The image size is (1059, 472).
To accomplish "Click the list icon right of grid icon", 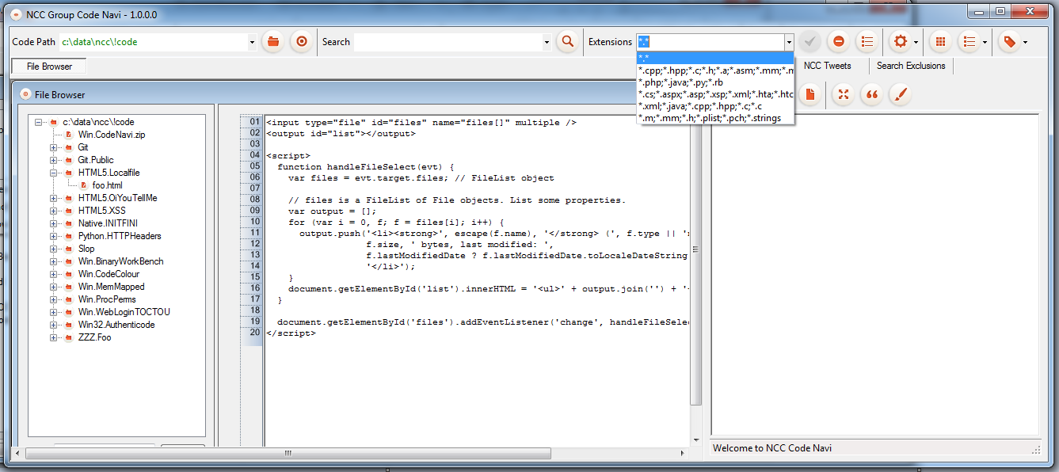I will [x=969, y=41].
